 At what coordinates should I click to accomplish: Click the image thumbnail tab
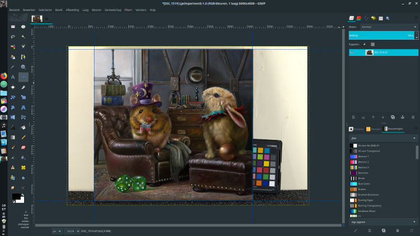pos(37,18)
